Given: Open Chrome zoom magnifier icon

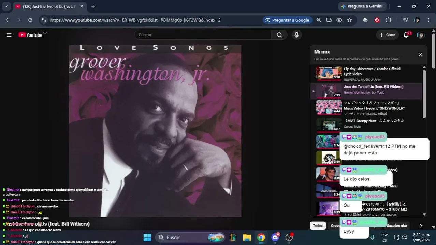Looking at the screenshot, I should click(x=319, y=20).
